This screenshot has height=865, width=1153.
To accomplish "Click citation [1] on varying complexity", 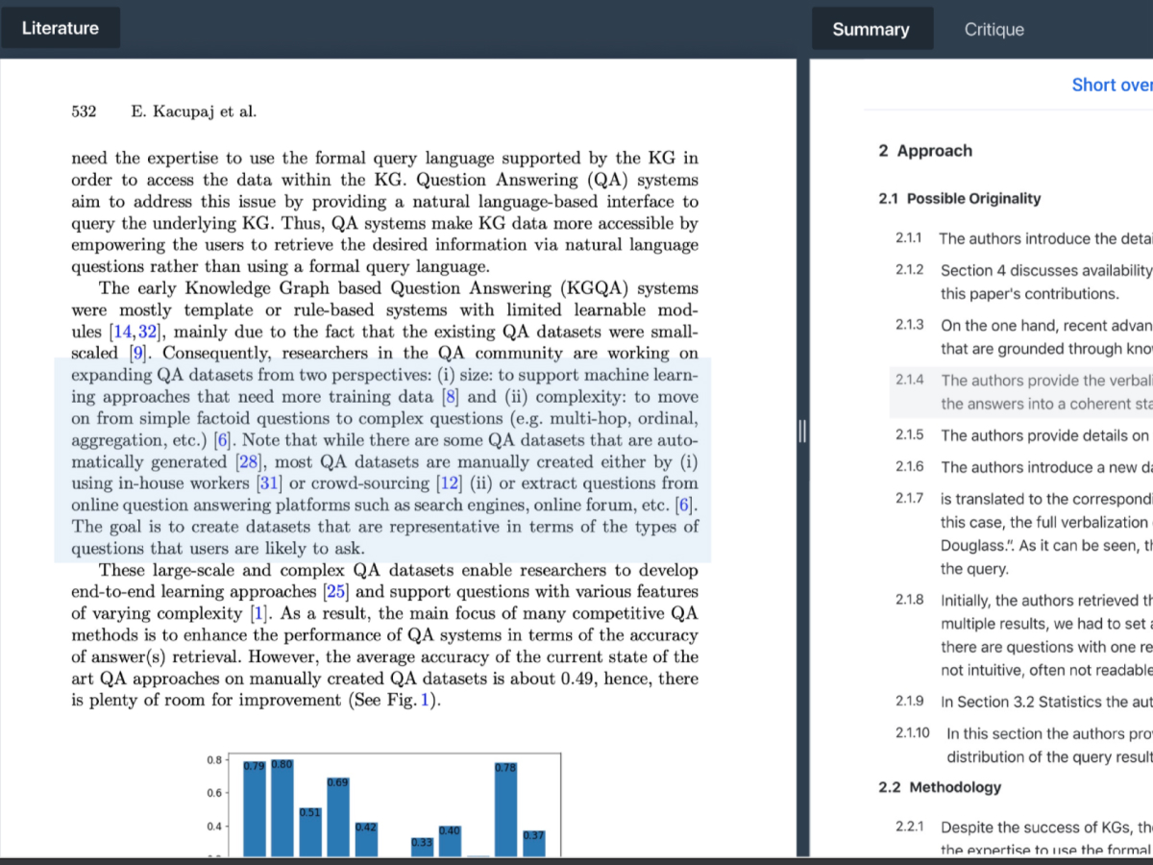I will click(257, 613).
